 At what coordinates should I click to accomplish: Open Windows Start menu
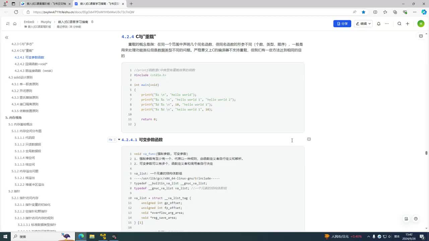tap(5, 236)
